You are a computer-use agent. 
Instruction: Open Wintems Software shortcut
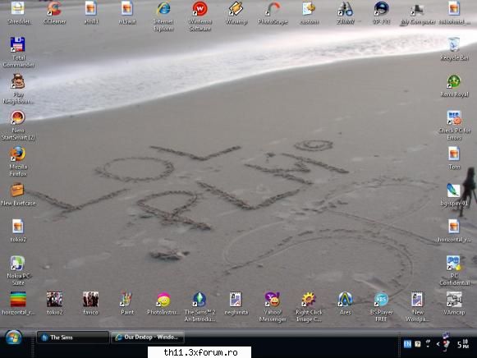click(200, 16)
